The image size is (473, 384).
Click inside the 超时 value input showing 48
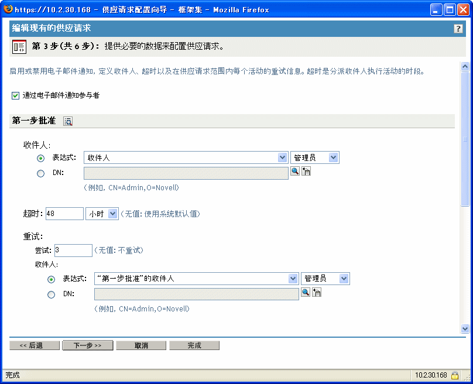coord(64,213)
